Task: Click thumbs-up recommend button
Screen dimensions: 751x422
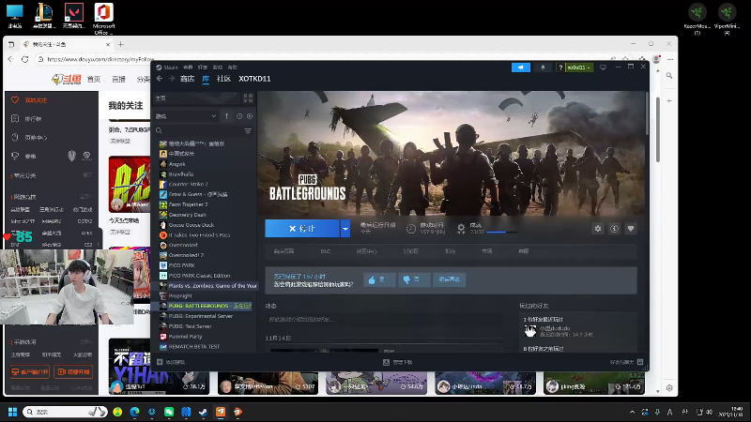Action: tap(379, 279)
